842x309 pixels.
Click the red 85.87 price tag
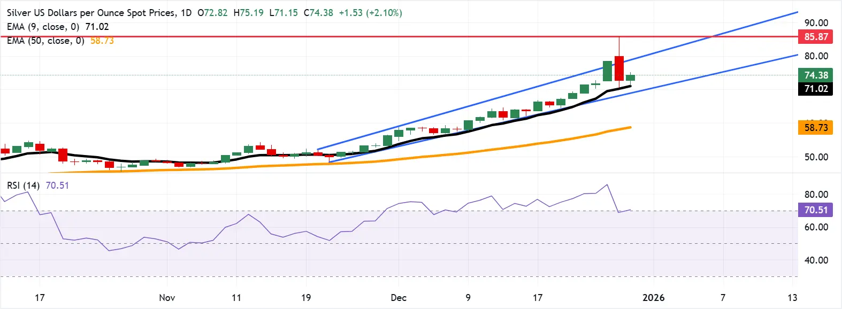coord(815,37)
